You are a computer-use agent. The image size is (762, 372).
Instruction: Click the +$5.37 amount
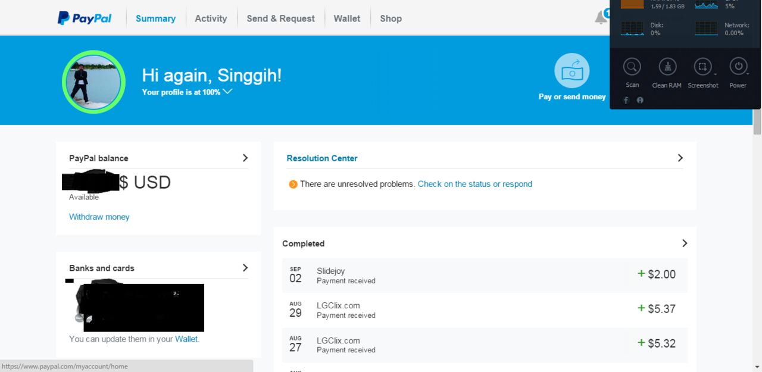[657, 309]
